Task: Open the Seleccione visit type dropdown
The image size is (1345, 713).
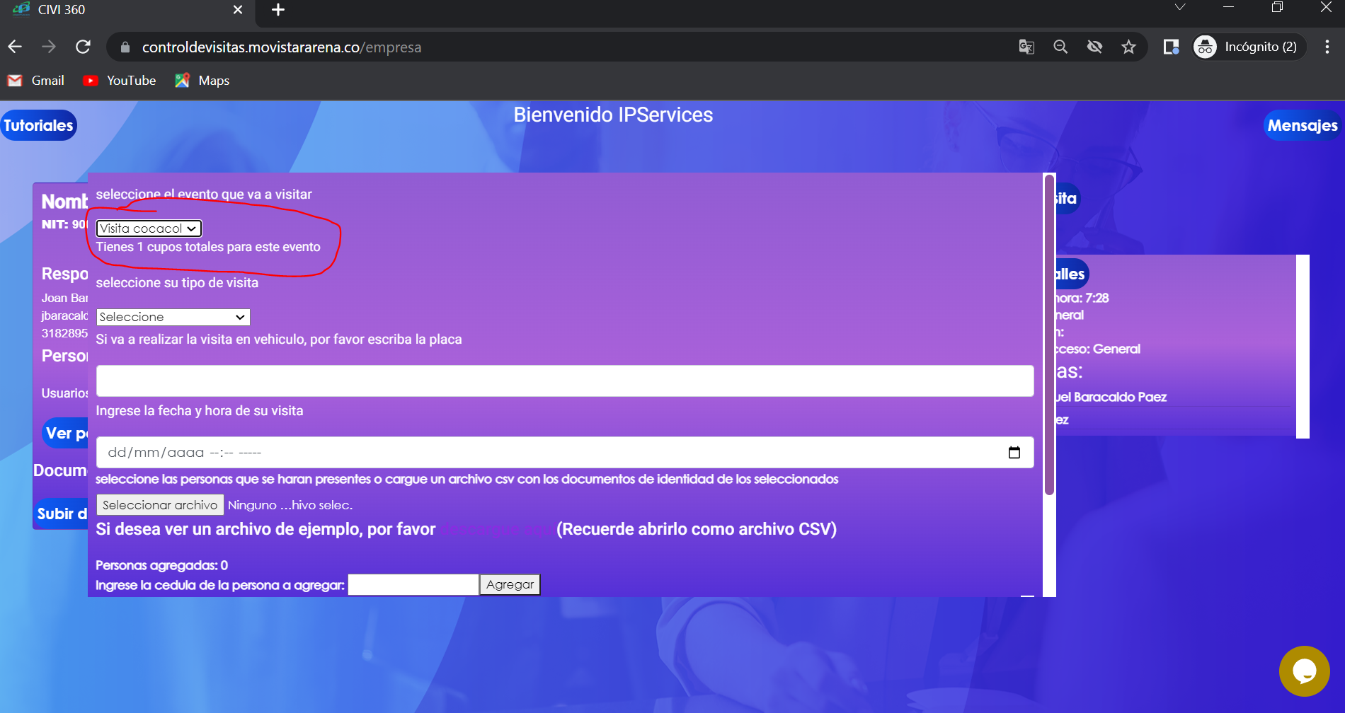Action: point(173,317)
